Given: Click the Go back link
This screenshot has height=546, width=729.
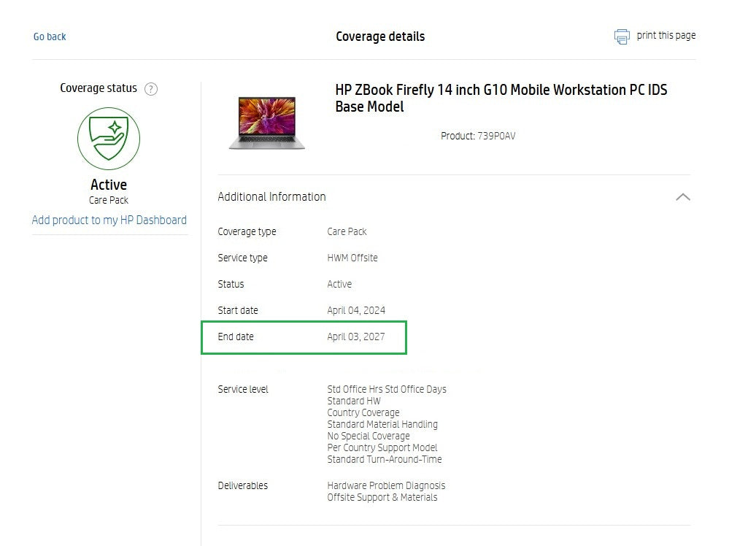Looking at the screenshot, I should coord(50,36).
